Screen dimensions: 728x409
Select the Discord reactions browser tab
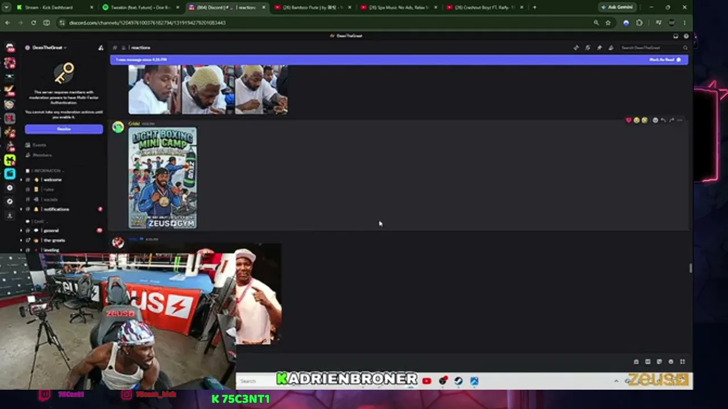pyautogui.click(x=226, y=7)
